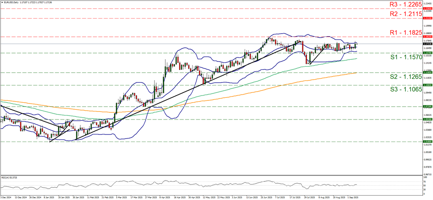433x200 pixels.
Task: Select the red 1.2265 price tag on axis
Action: click(x=426, y=8)
